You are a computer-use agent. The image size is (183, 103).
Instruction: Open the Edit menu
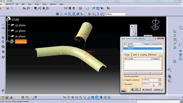click(x=23, y=4)
